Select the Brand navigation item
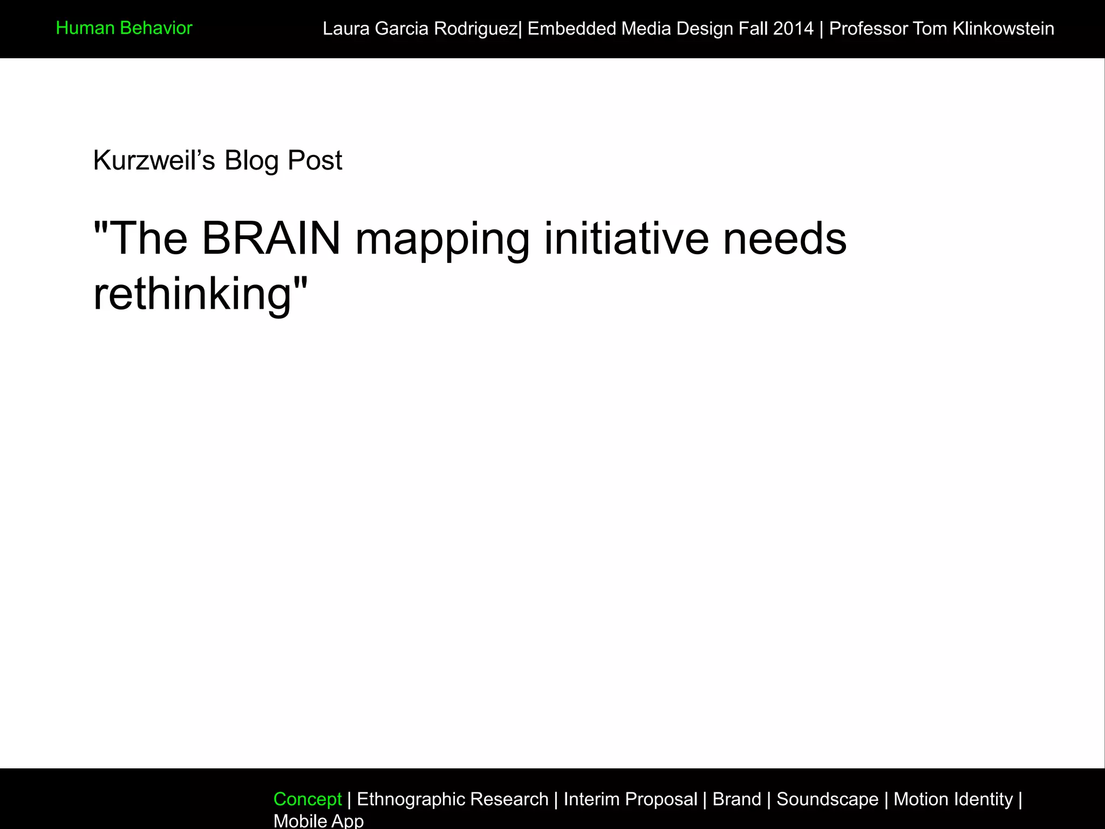The height and width of the screenshot is (829, 1105). (x=736, y=799)
